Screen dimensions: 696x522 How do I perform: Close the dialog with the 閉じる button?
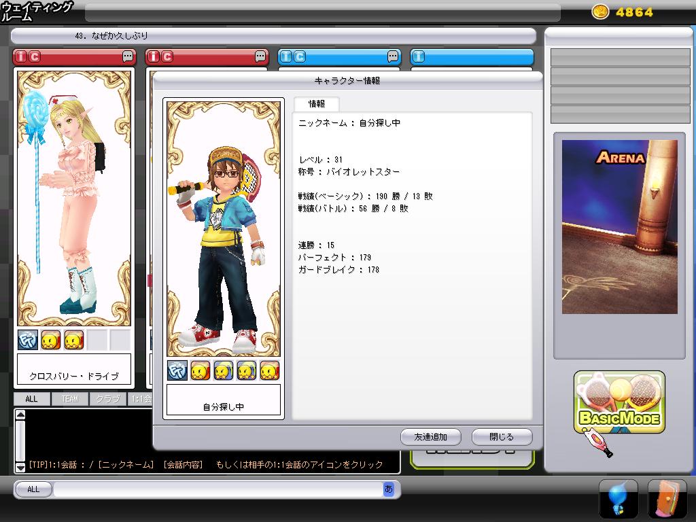point(502,437)
